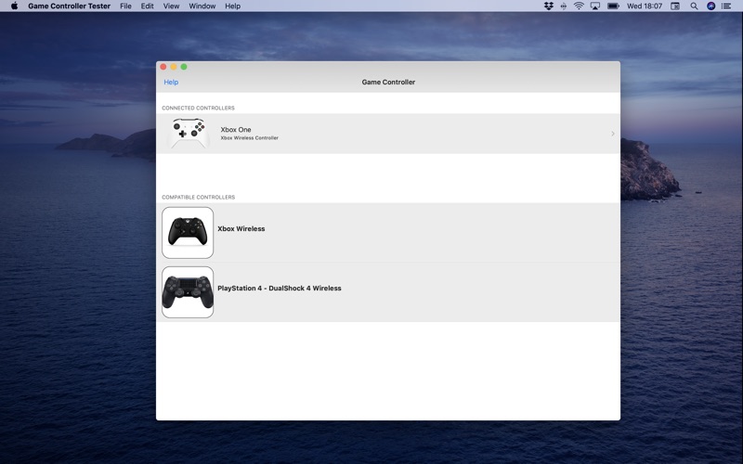
Task: Expand Xbox One details via chevron
Action: click(613, 134)
